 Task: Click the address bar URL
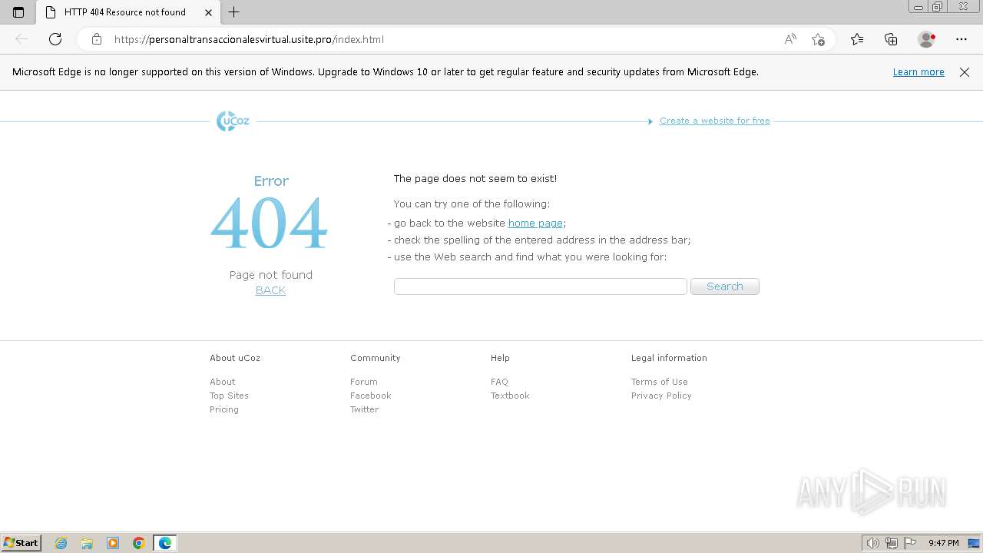[249, 39]
